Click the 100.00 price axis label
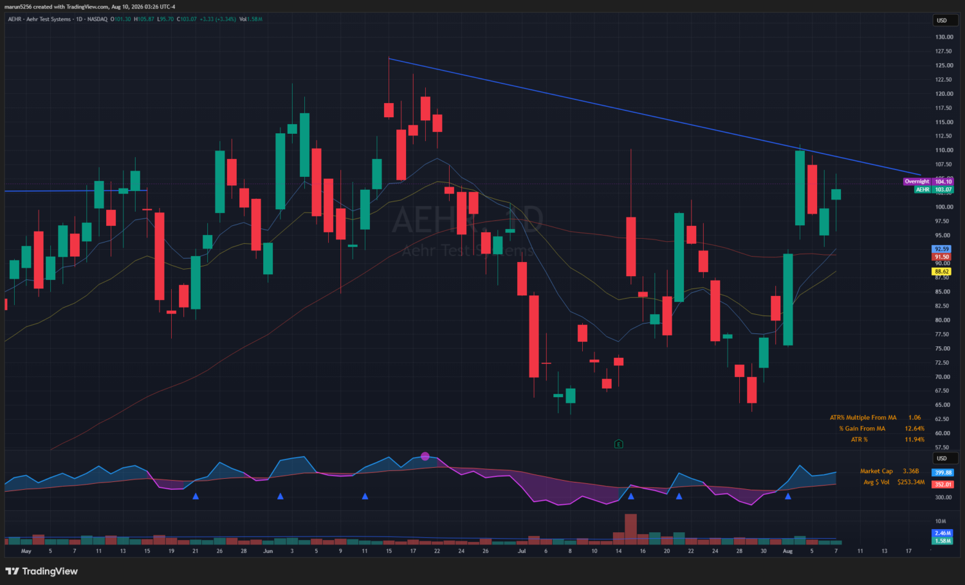This screenshot has height=585, width=965. [944, 207]
